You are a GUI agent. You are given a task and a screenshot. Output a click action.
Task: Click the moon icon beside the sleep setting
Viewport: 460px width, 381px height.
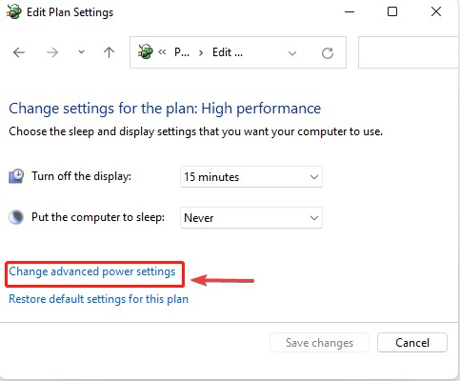(16, 217)
